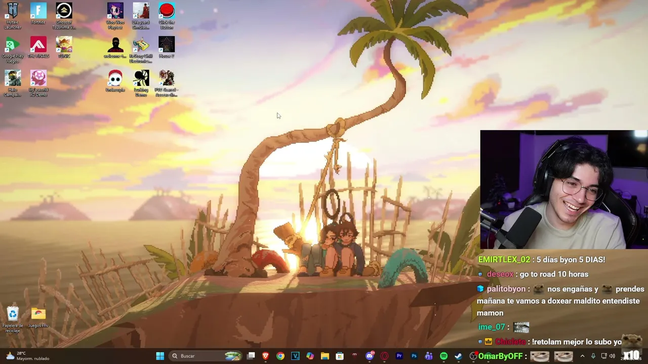Select lily's world XD Demo shortcut
This screenshot has height=364, width=648.
tap(38, 83)
